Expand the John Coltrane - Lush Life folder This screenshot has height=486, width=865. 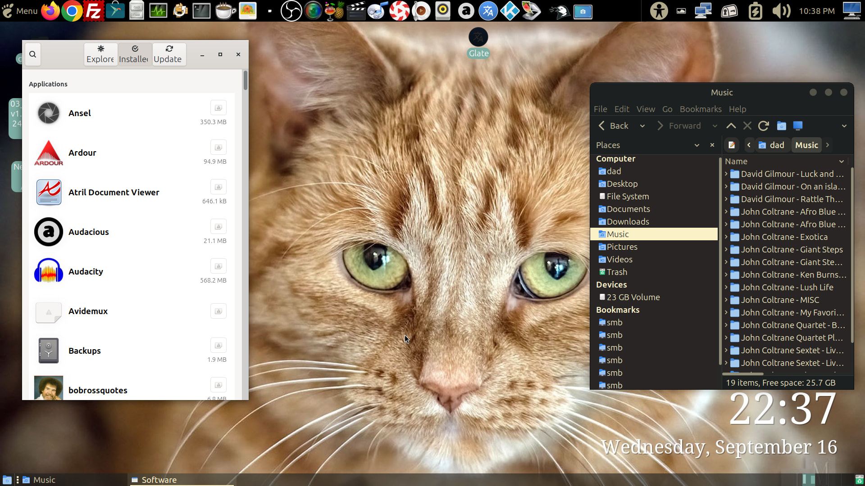726,287
